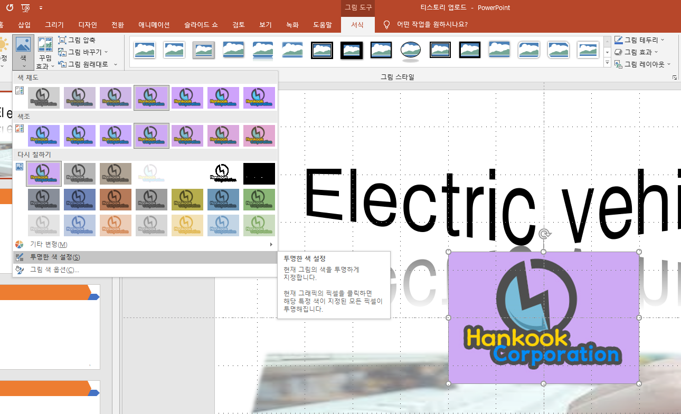
Task: Apply grayscale recolor preset
Action: 80,174
